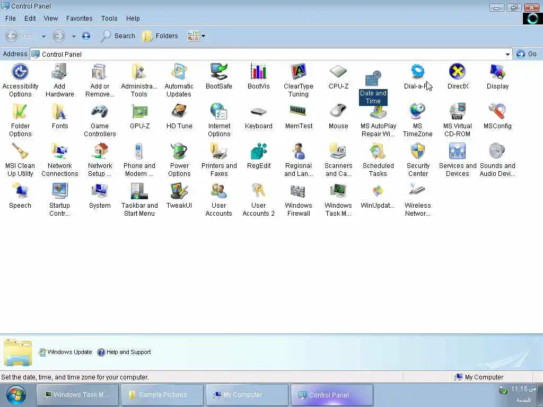Open the Windows Update link

click(x=65, y=352)
